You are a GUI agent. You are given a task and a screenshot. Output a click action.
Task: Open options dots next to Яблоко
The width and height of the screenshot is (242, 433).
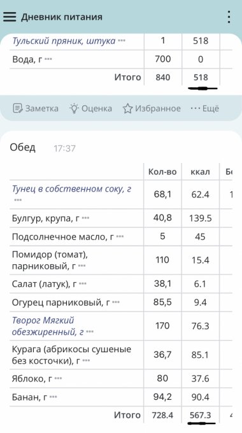click(x=59, y=378)
